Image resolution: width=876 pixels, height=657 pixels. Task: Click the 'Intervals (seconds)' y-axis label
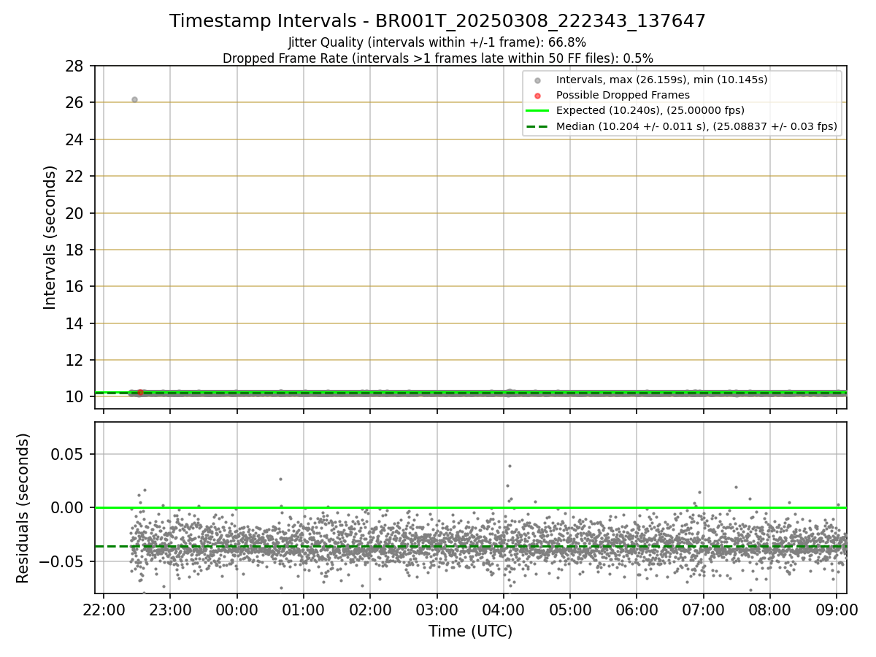point(50,237)
